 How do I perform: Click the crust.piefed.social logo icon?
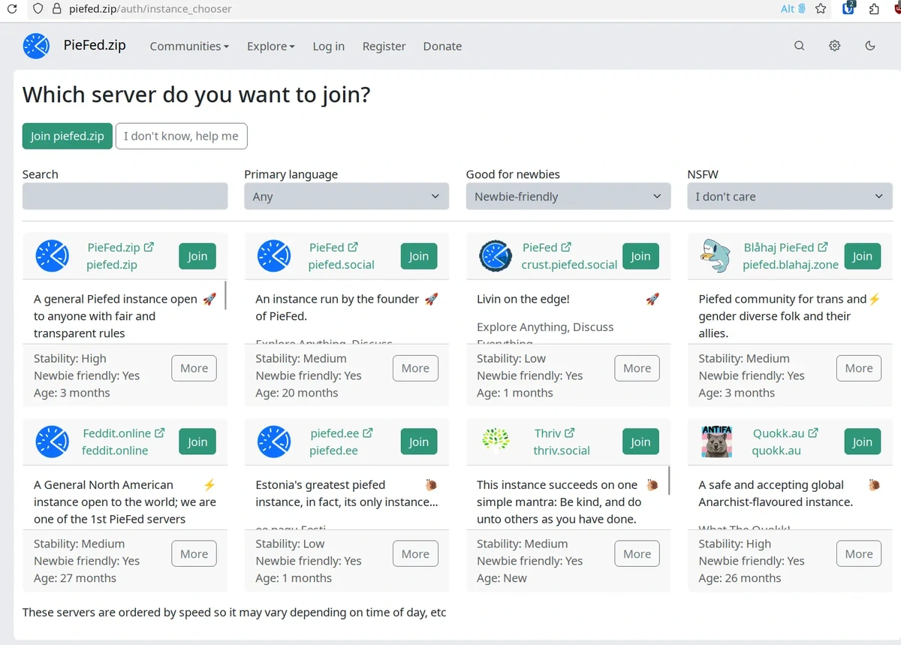pyautogui.click(x=495, y=256)
